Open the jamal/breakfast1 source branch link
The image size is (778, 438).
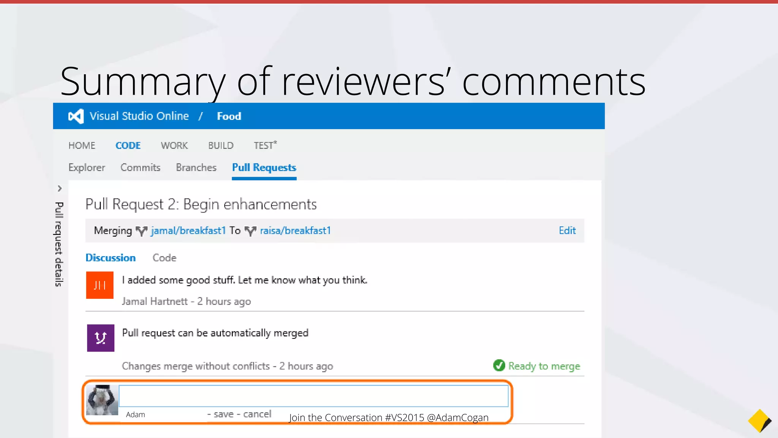click(x=188, y=230)
